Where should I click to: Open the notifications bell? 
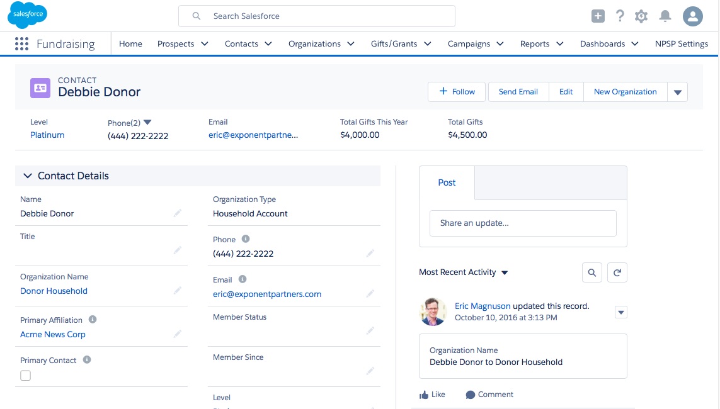point(665,16)
